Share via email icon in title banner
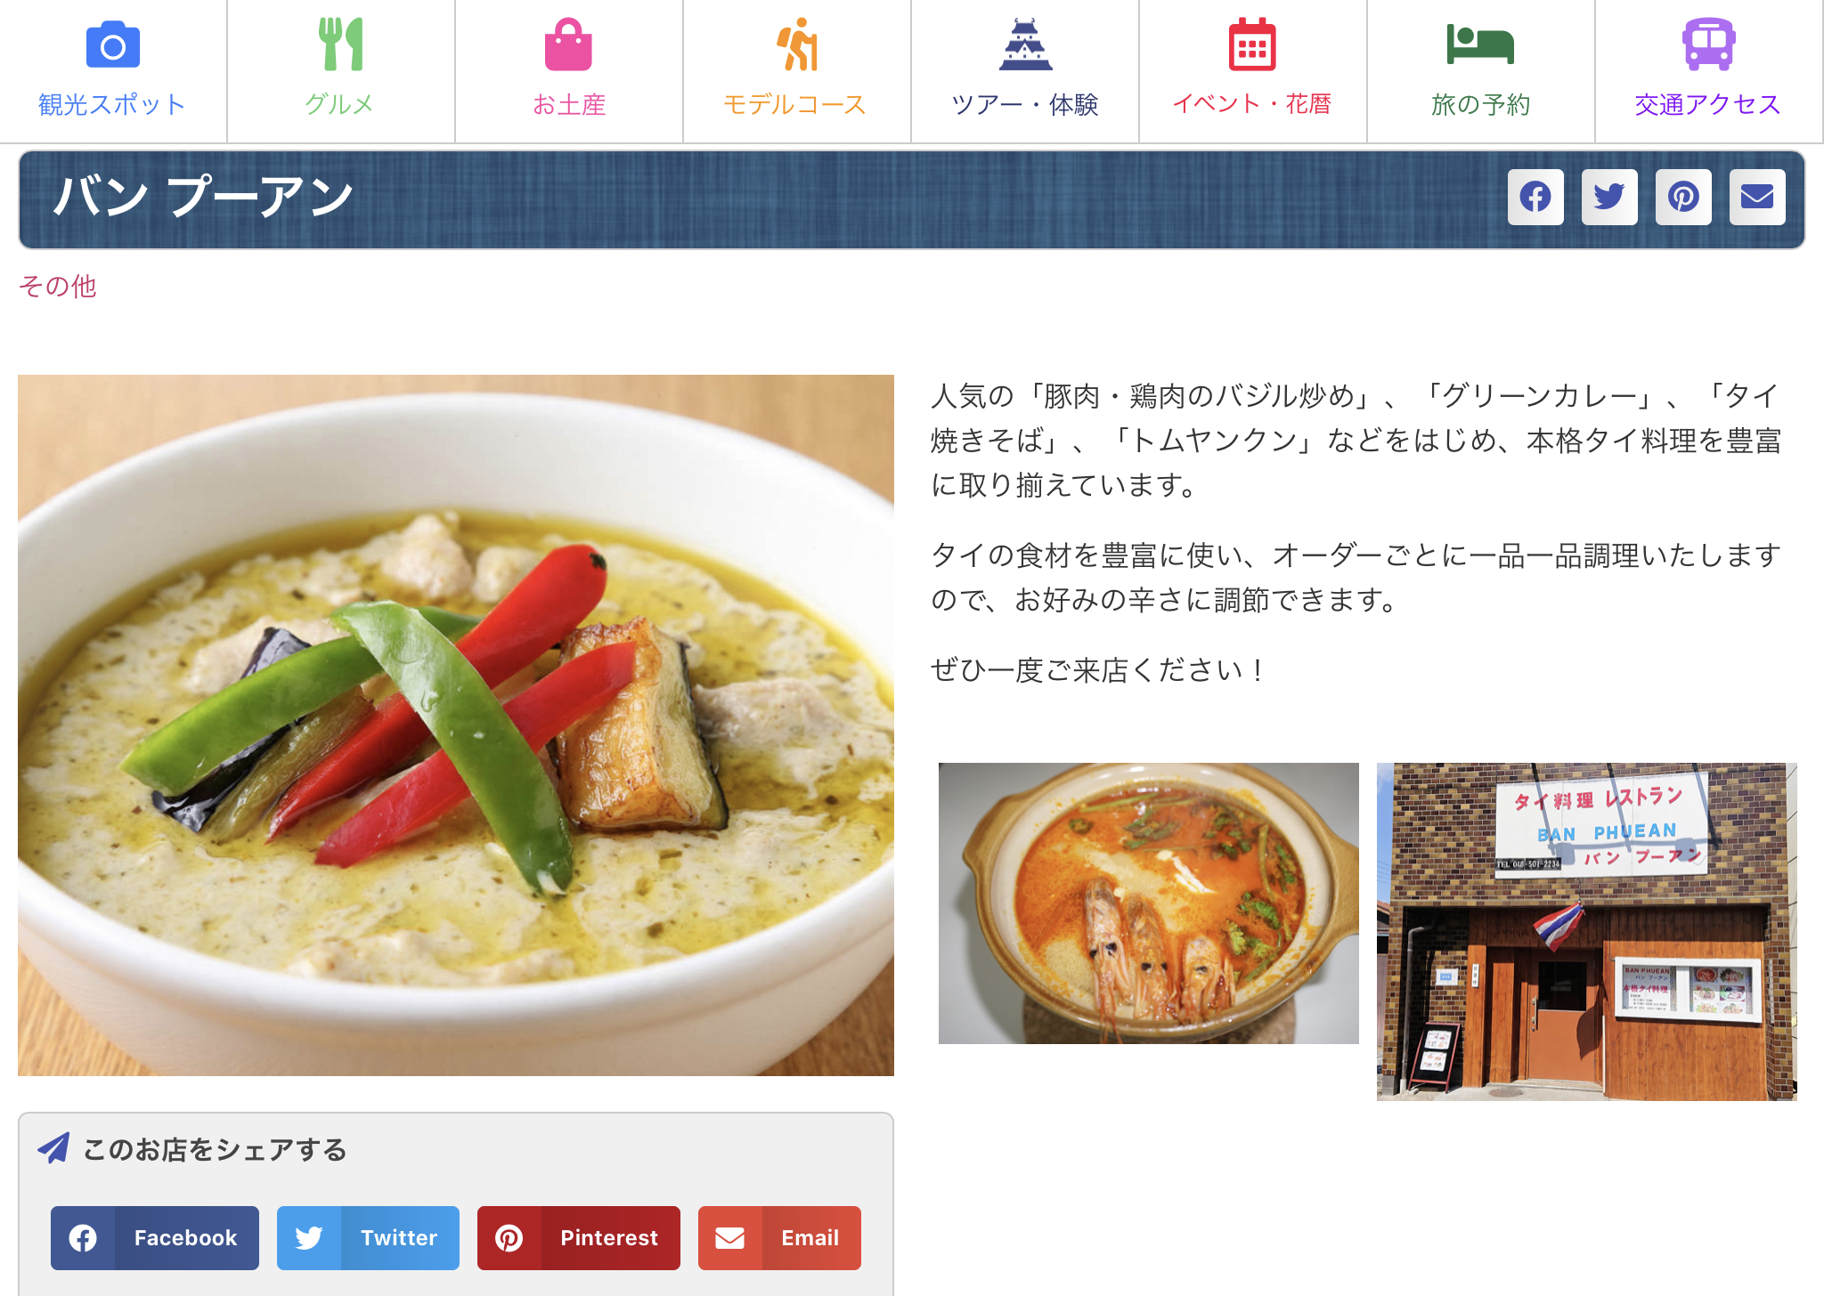1824x1296 pixels. 1757,197
